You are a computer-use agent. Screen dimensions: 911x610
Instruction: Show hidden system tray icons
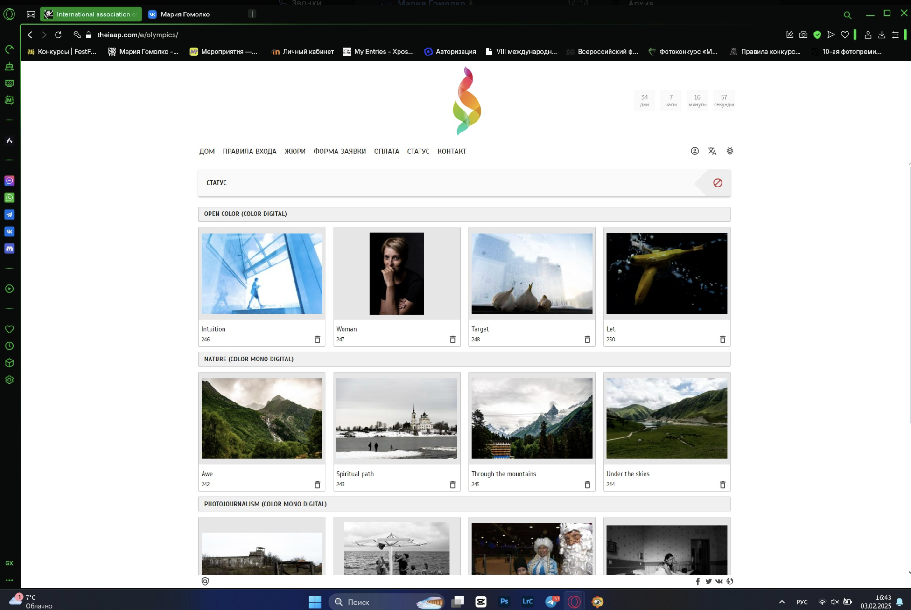(x=782, y=602)
